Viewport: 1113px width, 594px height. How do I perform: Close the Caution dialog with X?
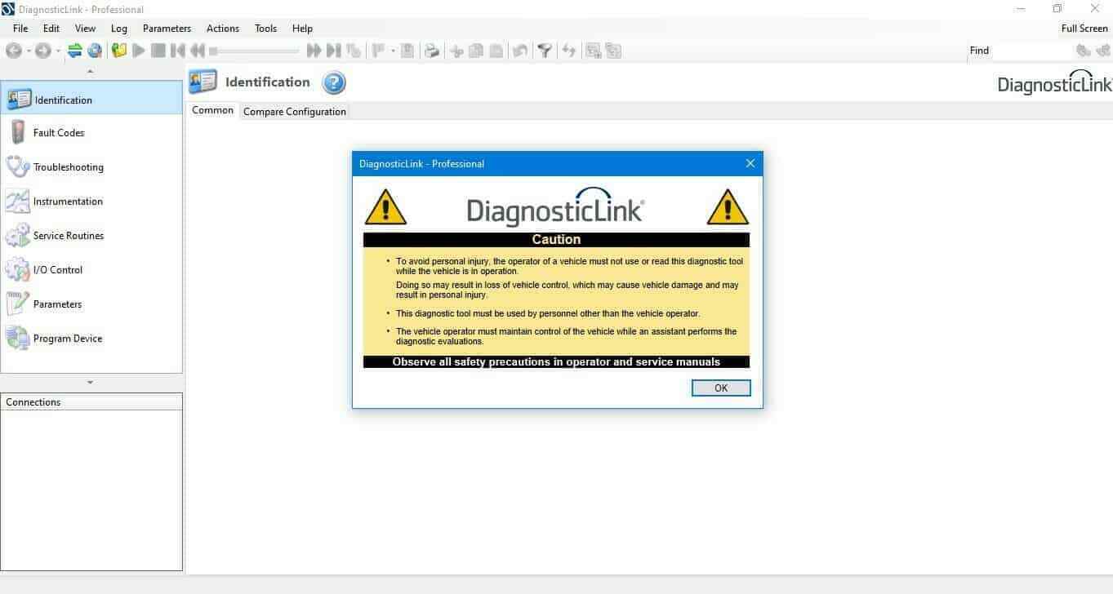[750, 163]
